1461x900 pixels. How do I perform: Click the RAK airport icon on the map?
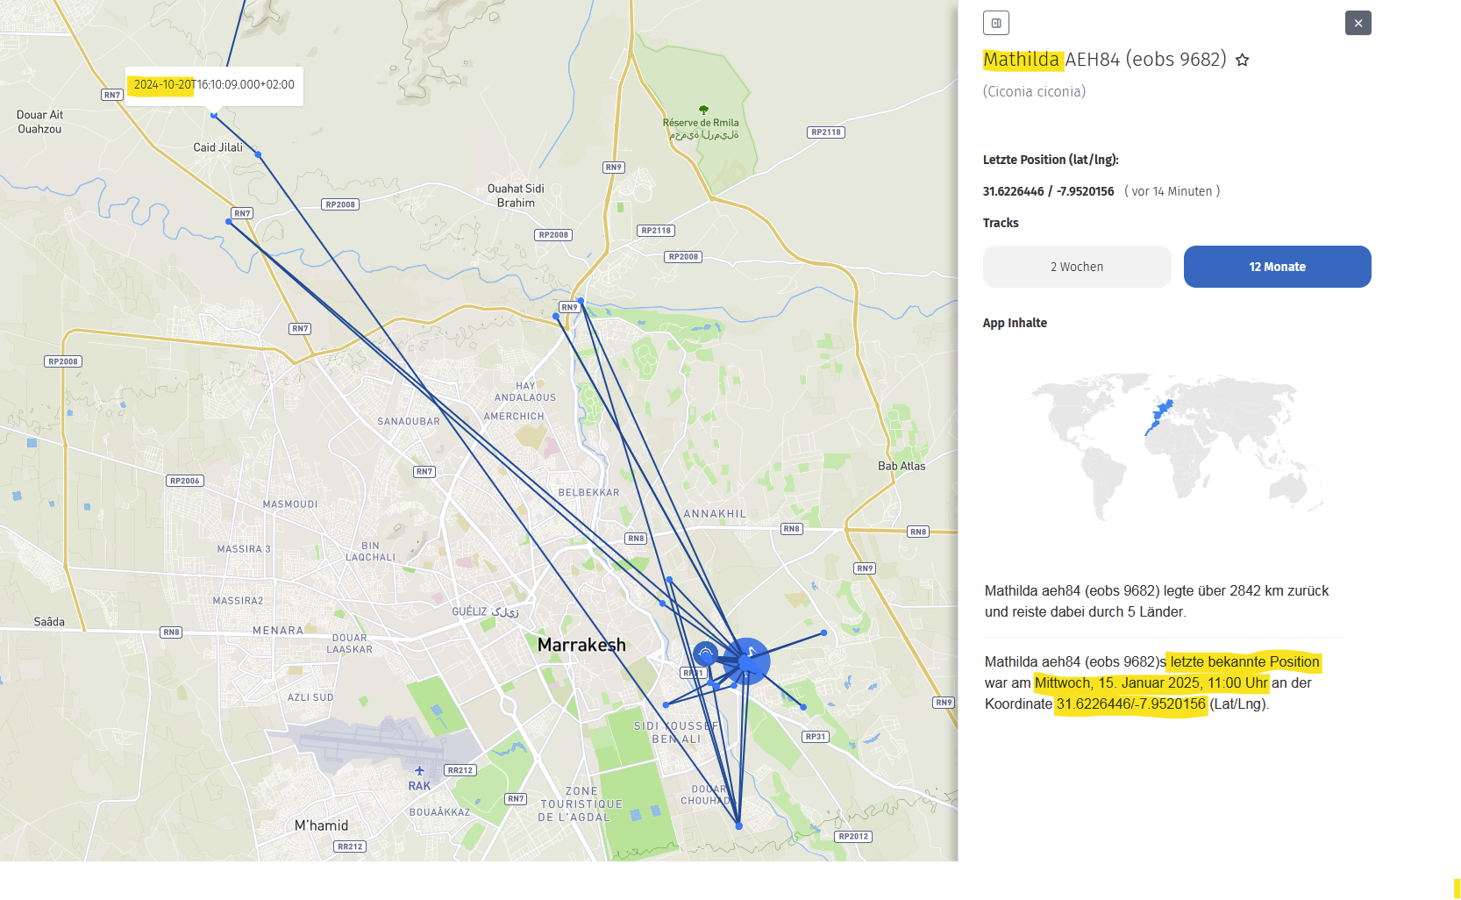click(419, 771)
